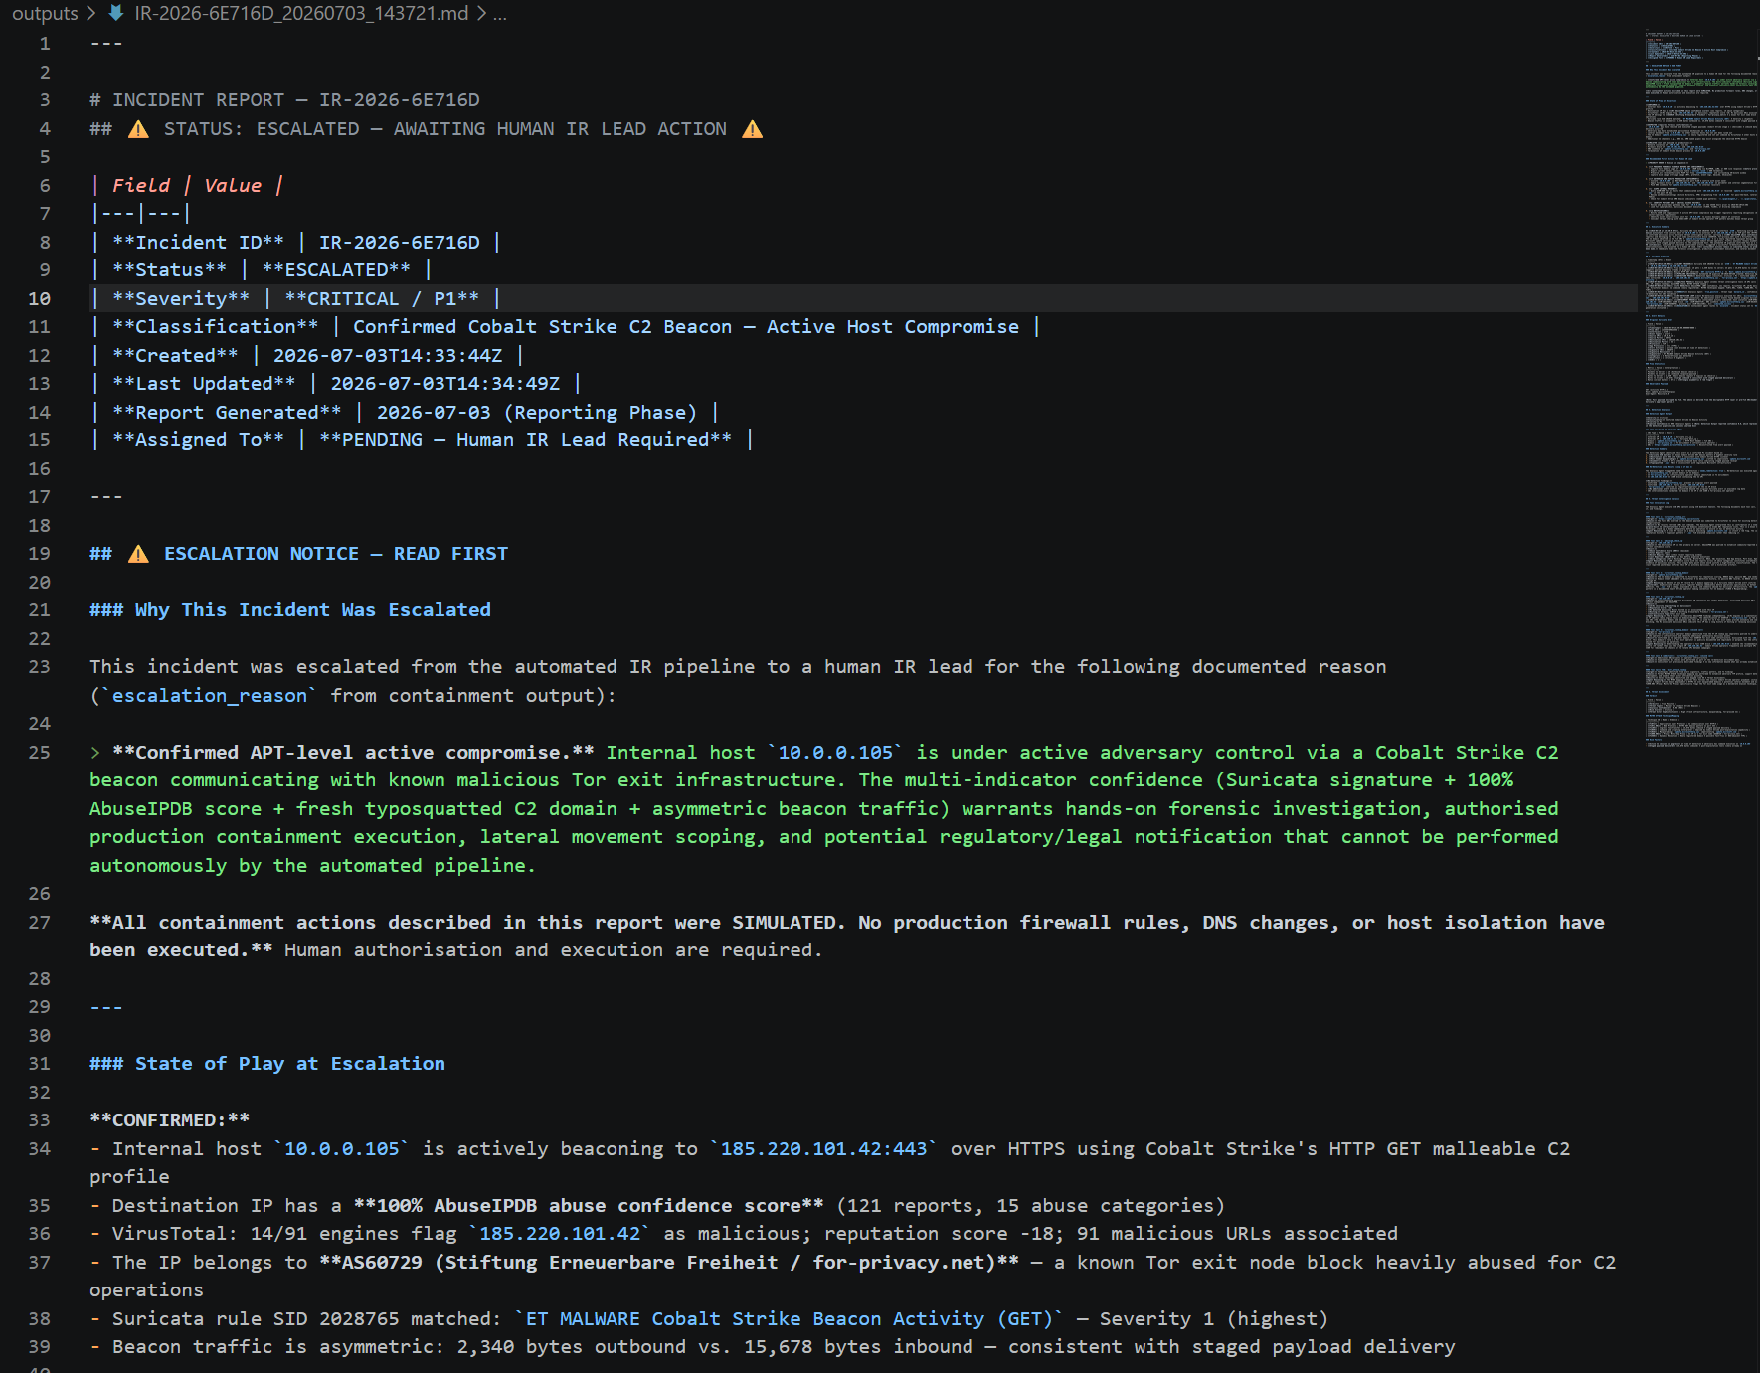Click the `10.0.0.105` code in blockquote
1760x1373 pixels.
pyautogui.click(x=835, y=753)
